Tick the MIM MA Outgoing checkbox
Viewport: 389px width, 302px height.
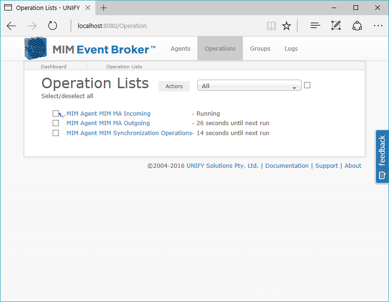tap(56, 123)
